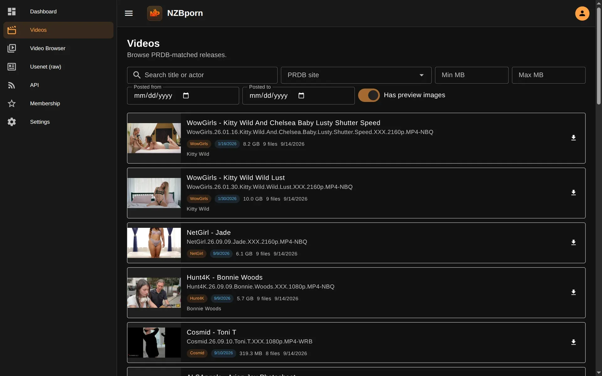Open title 'Cosmid - Toni T'

click(211, 332)
